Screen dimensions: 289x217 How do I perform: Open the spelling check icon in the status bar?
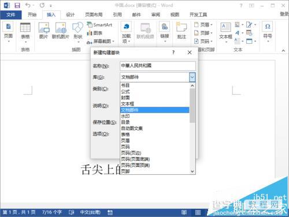coord(71,212)
